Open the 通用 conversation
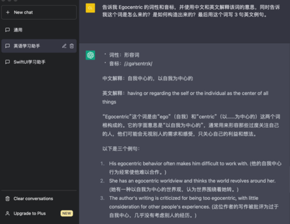The height and width of the screenshot is (224, 290). (39, 30)
